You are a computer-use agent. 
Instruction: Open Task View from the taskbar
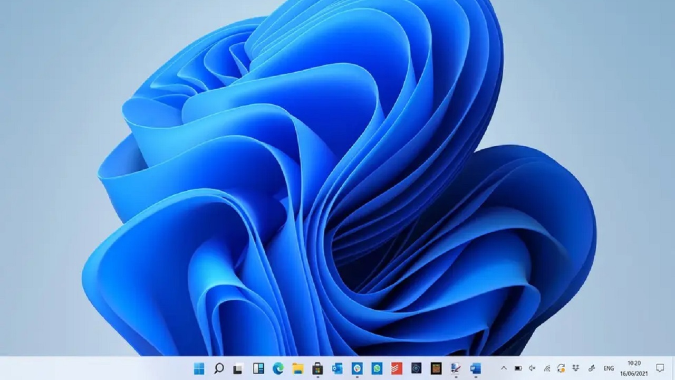pyautogui.click(x=238, y=368)
